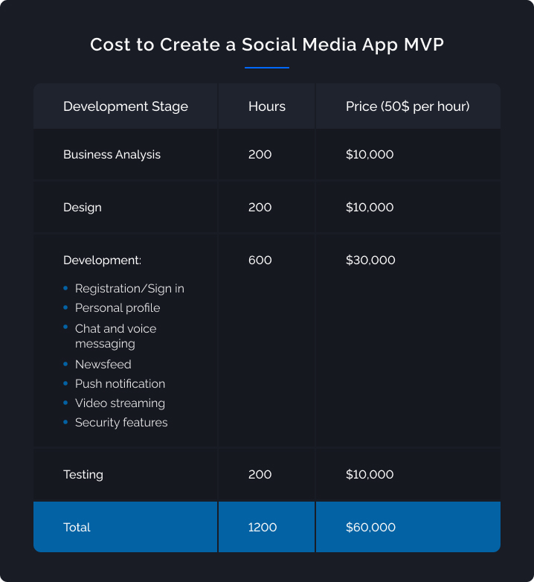Click the $10,000 price for Business Analysis
Image resolution: width=534 pixels, height=582 pixels.
pyautogui.click(x=370, y=154)
